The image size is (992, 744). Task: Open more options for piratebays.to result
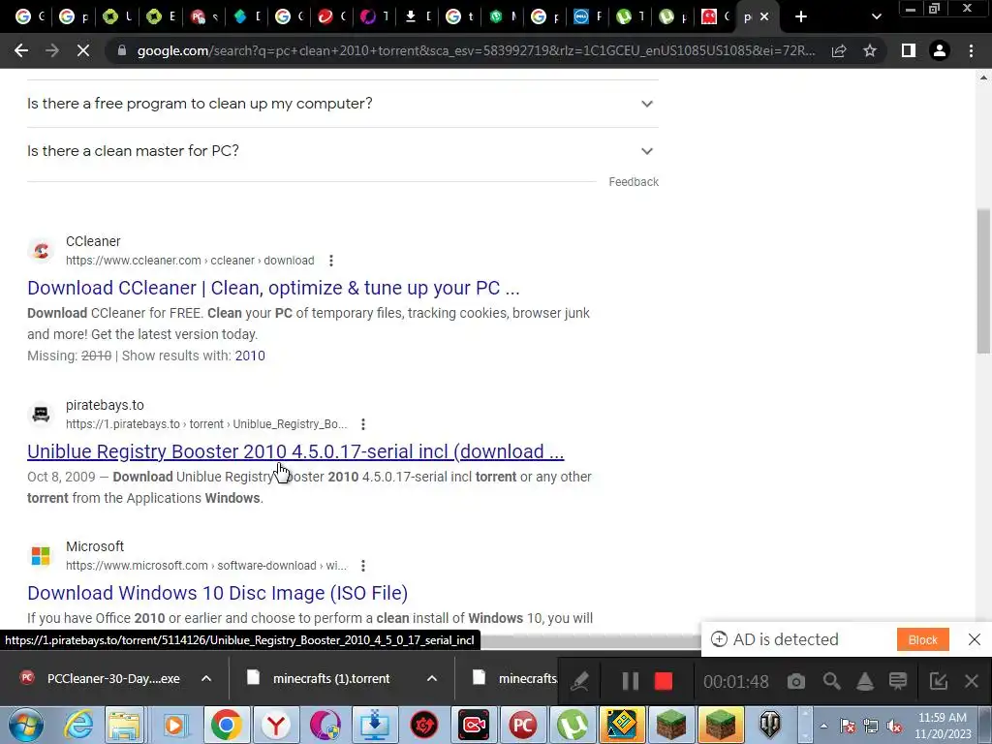[x=362, y=424]
